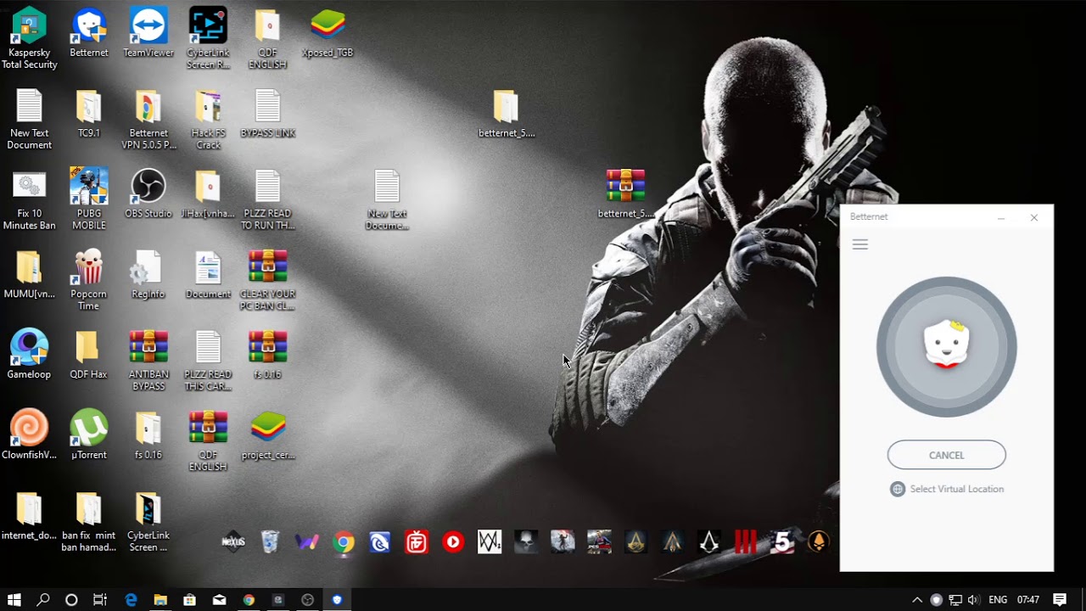Image resolution: width=1086 pixels, height=611 pixels.
Task: Click the globe icon beside Select Virtual Location
Action: 898,489
